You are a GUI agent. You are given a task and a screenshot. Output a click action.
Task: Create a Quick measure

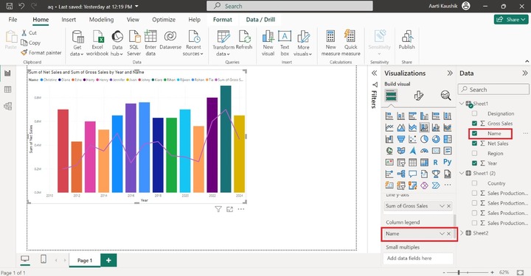click(350, 43)
